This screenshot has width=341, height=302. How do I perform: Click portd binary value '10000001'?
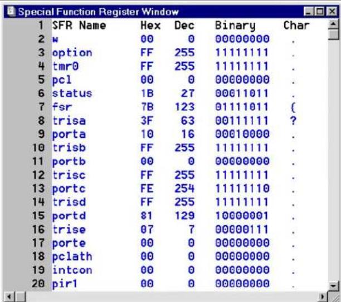tap(242, 216)
